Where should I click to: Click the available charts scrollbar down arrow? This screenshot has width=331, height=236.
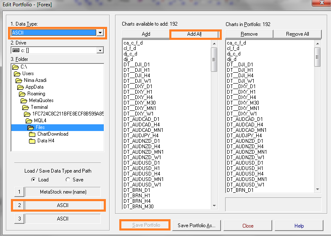[214, 206]
